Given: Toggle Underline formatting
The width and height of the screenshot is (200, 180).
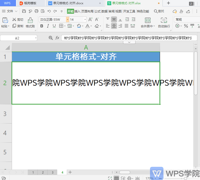Looking at the screenshot, I should tap(54, 26).
